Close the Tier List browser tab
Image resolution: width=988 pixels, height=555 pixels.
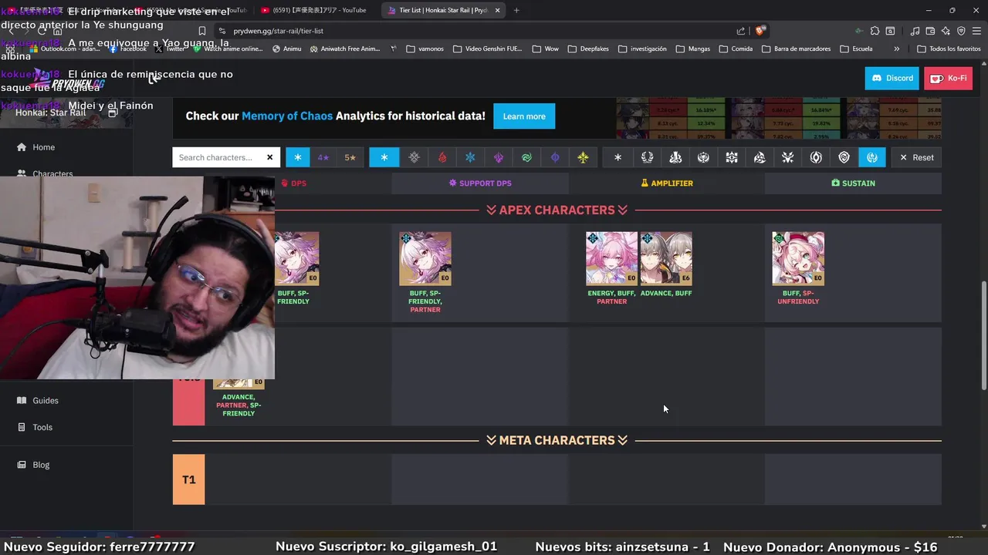pos(497,10)
